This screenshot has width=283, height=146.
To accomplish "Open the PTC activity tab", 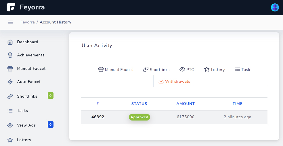I will click(187, 70).
